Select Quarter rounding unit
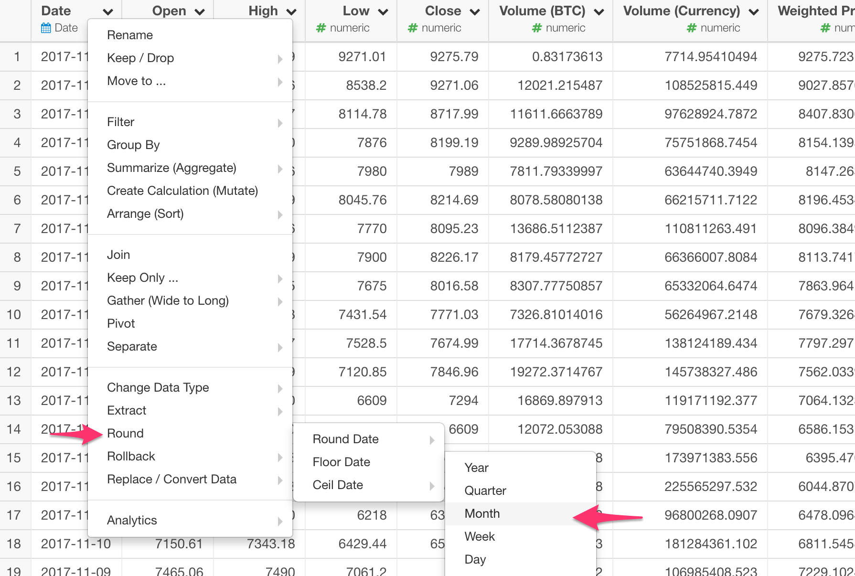The image size is (855, 576). click(521, 491)
